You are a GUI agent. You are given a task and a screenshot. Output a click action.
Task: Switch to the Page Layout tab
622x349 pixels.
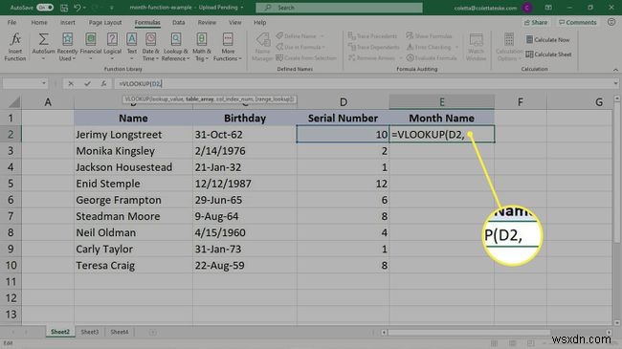105,23
